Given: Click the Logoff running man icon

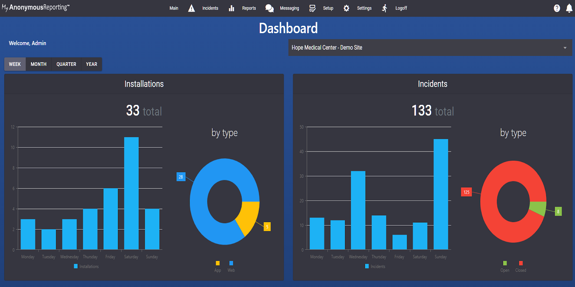Looking at the screenshot, I should pyautogui.click(x=385, y=8).
